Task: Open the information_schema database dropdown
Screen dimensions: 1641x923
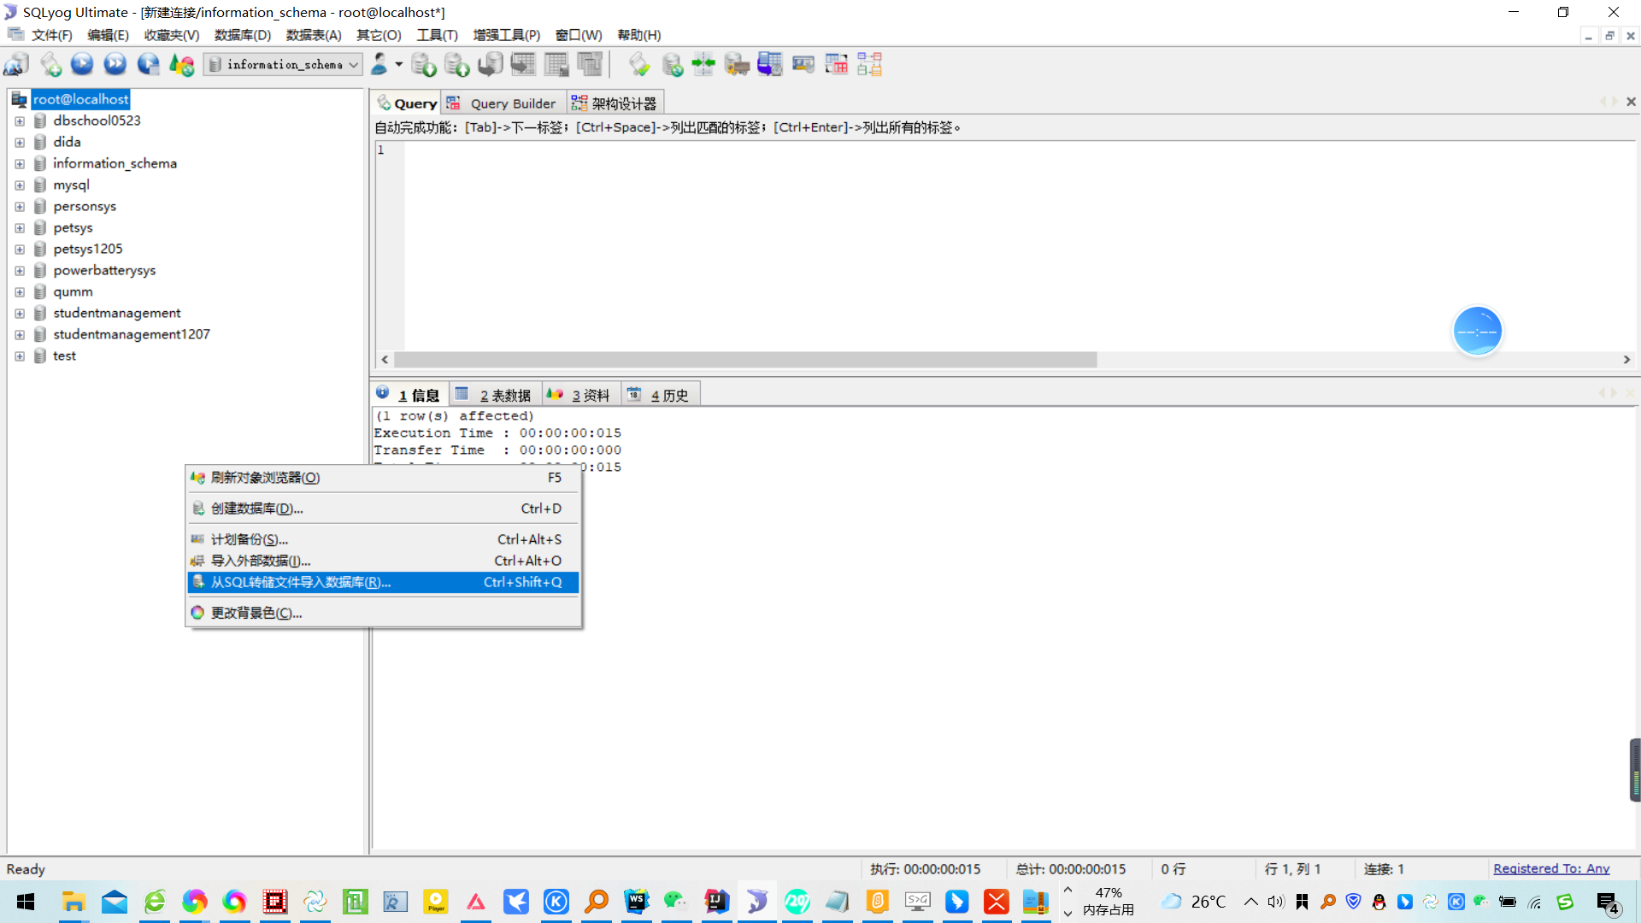Action: (354, 65)
